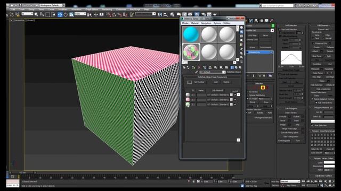341x191 pixels.
Task: Click the Mirror tool icon
Action: [160, 14]
